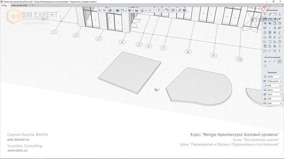
Task: Open dropdown arrow next to export icon
Action: [133, 11]
